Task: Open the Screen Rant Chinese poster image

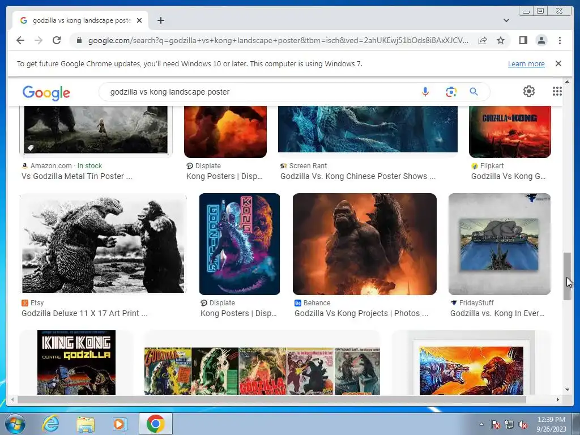Action: pos(368,129)
